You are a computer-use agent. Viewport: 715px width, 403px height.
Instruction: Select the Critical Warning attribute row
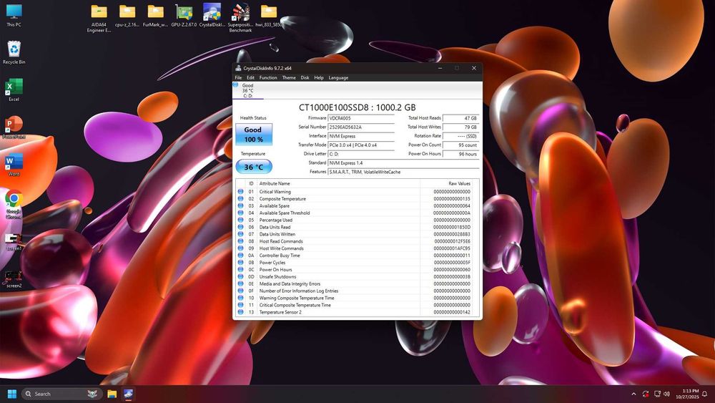(x=354, y=192)
